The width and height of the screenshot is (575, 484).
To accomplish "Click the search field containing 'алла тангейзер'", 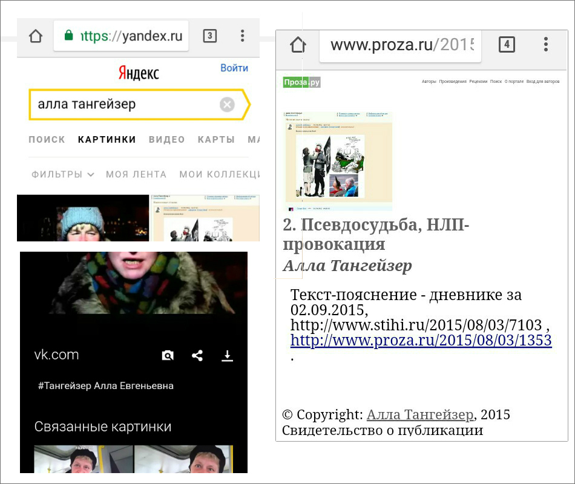I will (x=139, y=105).
